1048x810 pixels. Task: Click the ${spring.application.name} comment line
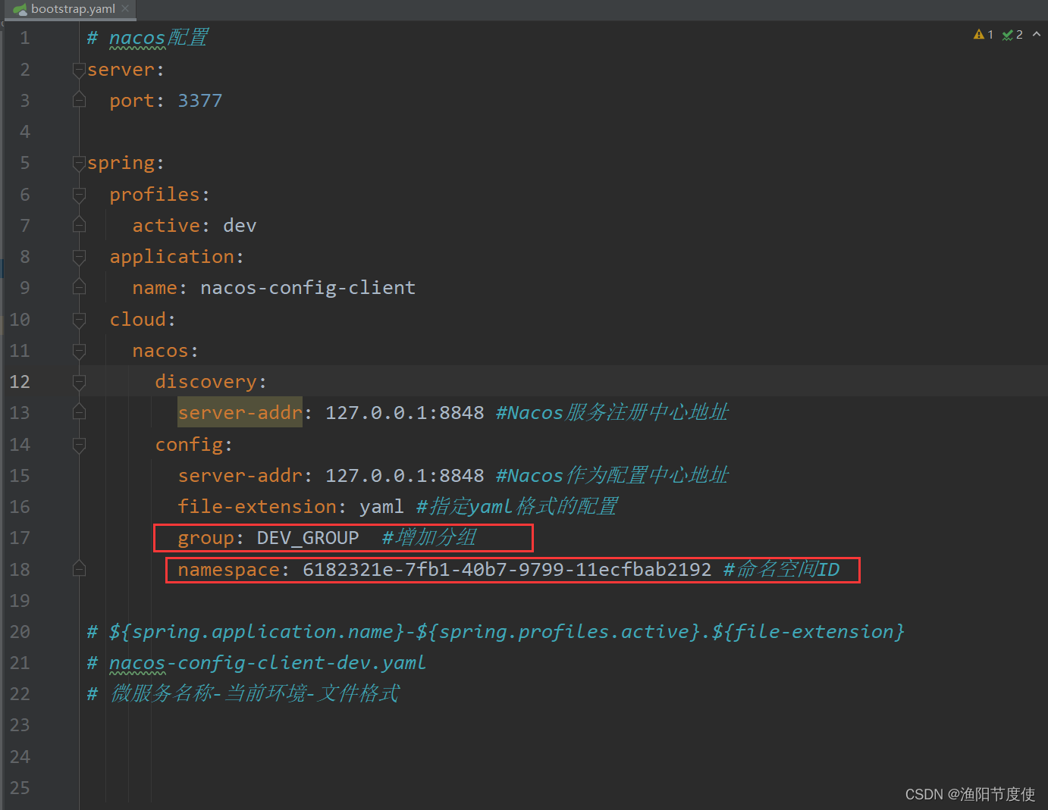tap(496, 632)
